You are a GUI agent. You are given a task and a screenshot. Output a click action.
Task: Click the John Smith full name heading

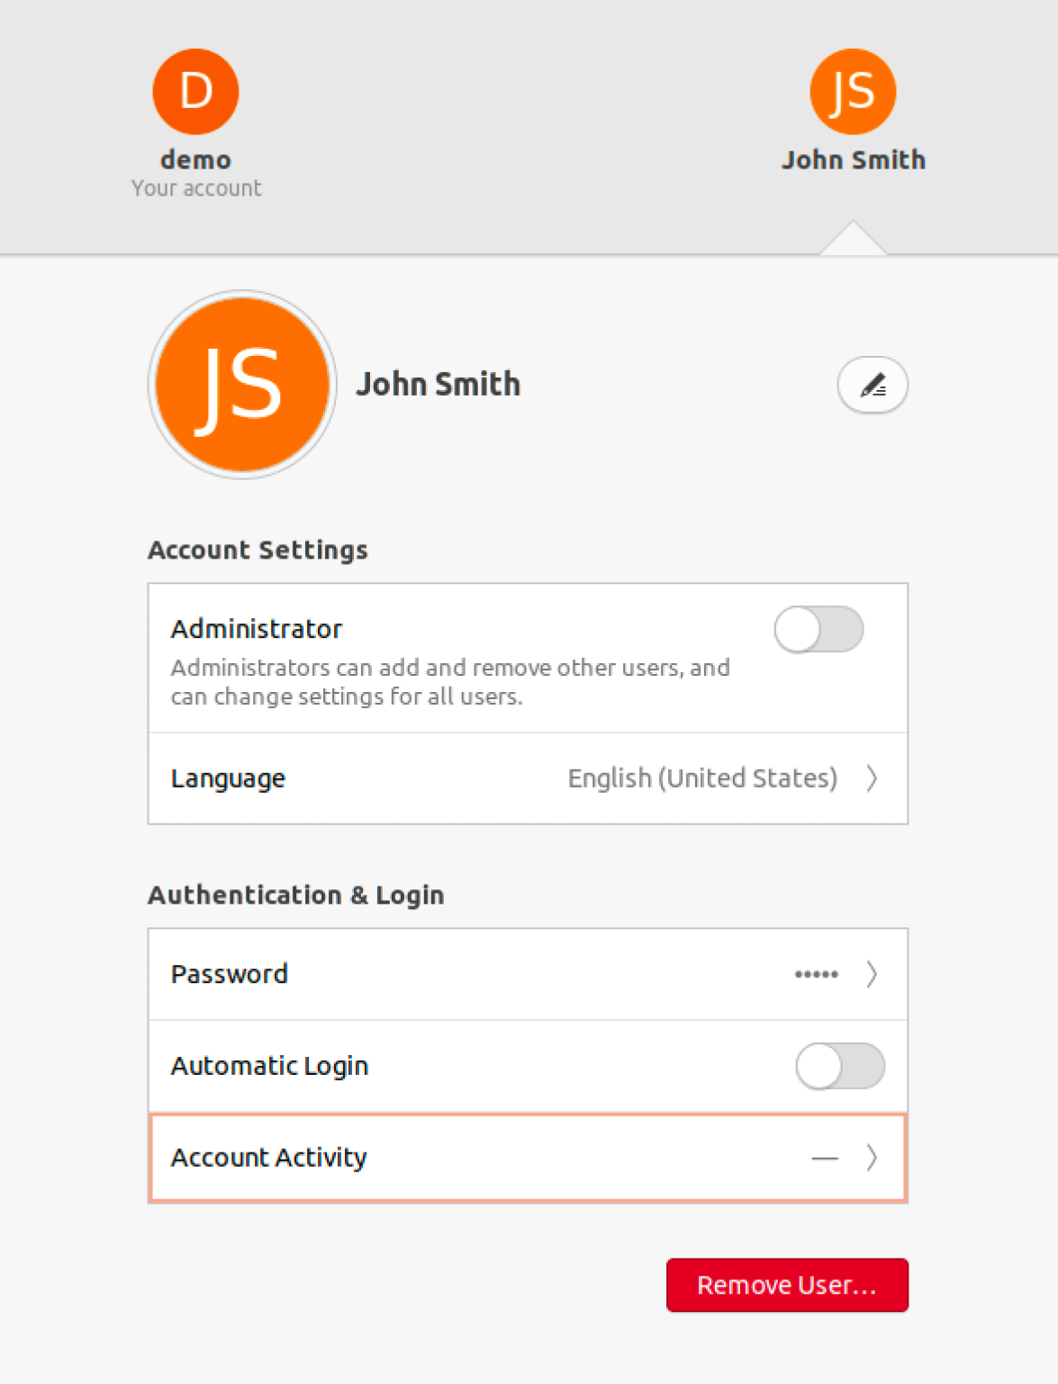(x=439, y=385)
